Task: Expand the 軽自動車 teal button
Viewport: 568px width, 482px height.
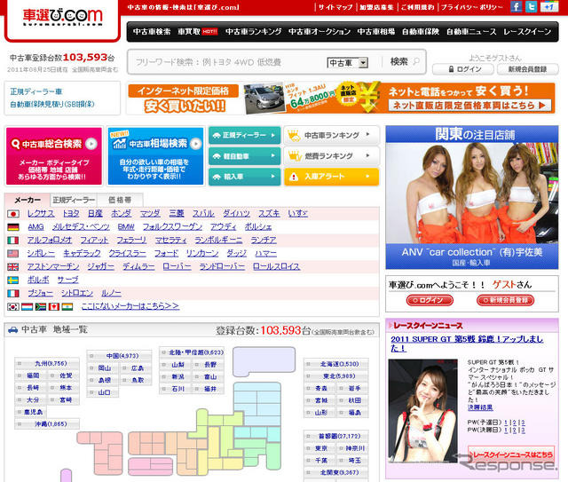Action: click(245, 156)
